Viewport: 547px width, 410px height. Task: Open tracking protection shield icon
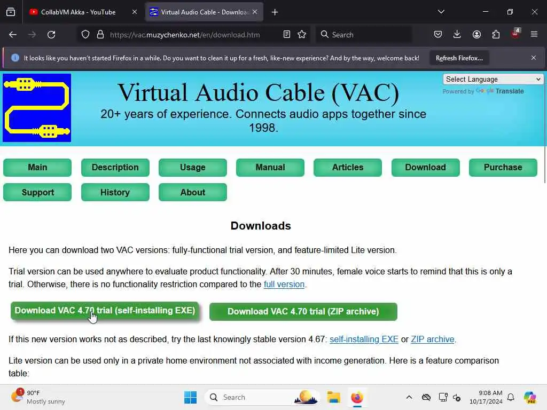(x=85, y=35)
